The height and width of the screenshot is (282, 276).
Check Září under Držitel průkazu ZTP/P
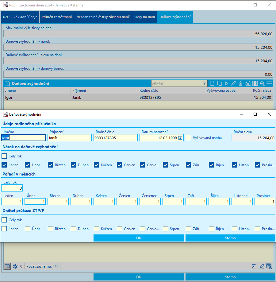(188, 229)
